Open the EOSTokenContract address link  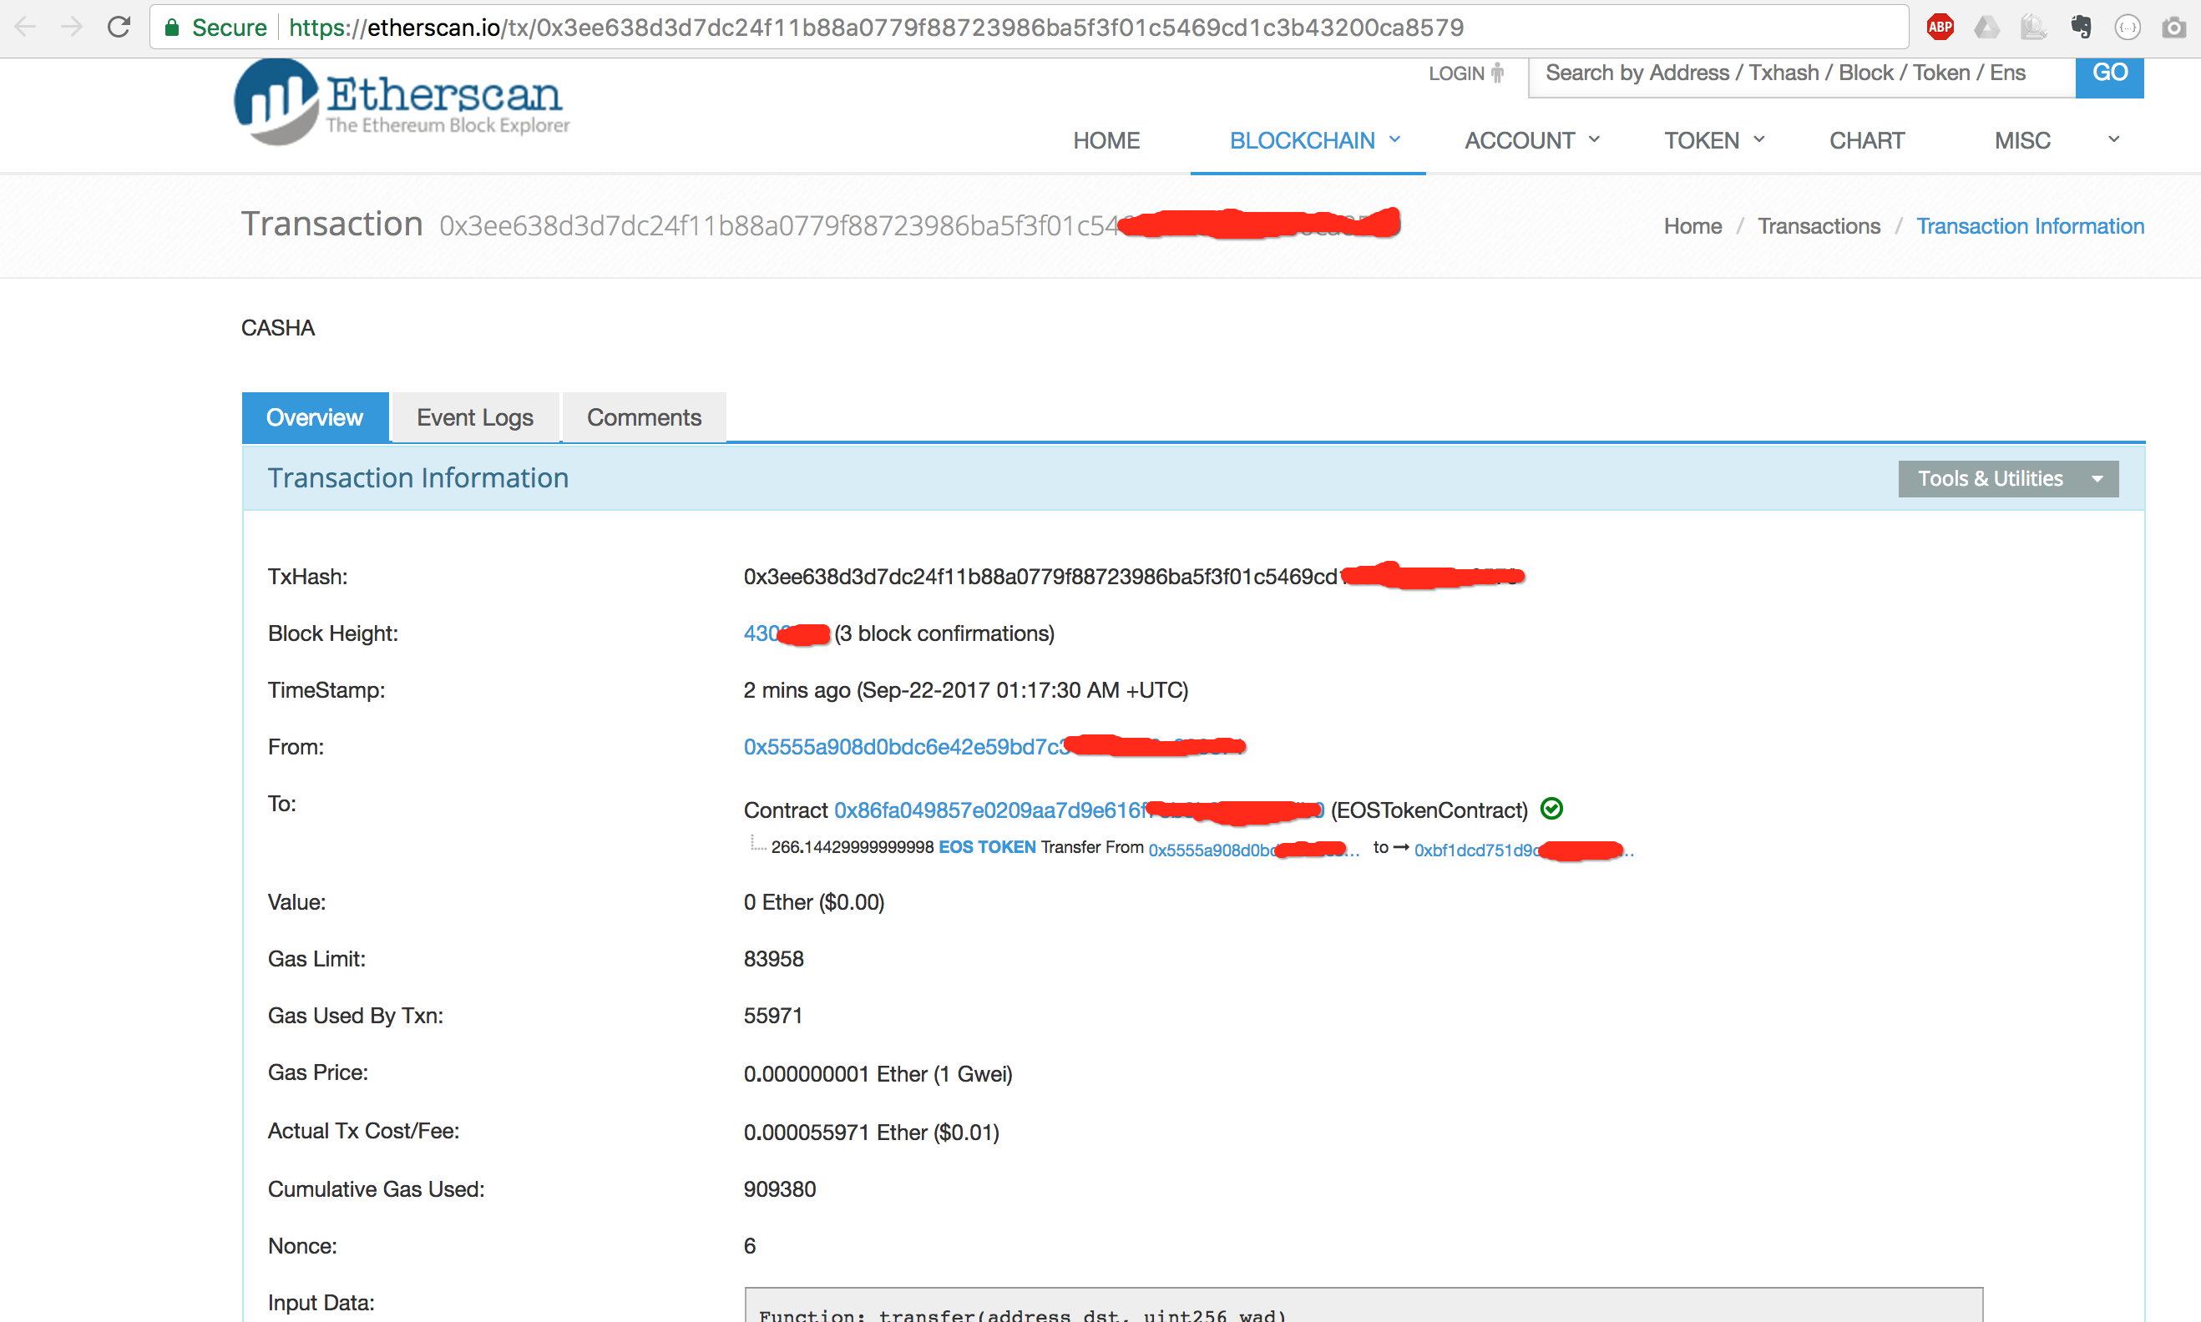(1078, 810)
